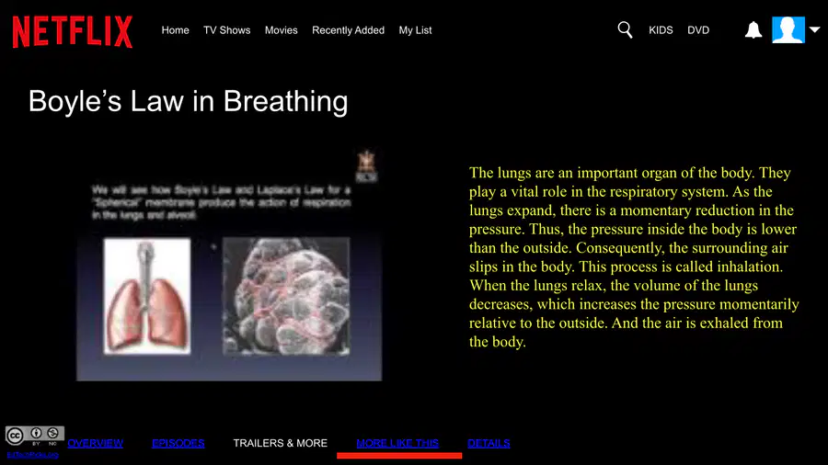Click the Netflix logo

click(x=73, y=31)
